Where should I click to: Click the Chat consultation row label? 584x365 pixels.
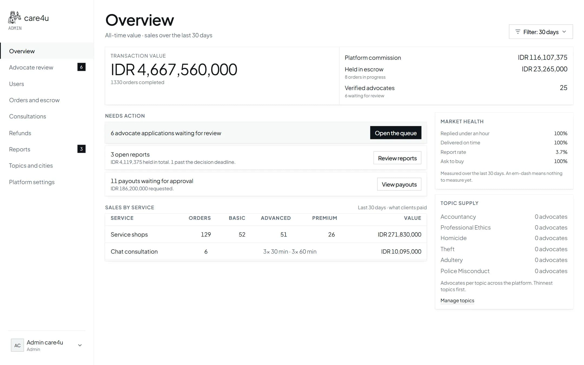pyautogui.click(x=134, y=251)
